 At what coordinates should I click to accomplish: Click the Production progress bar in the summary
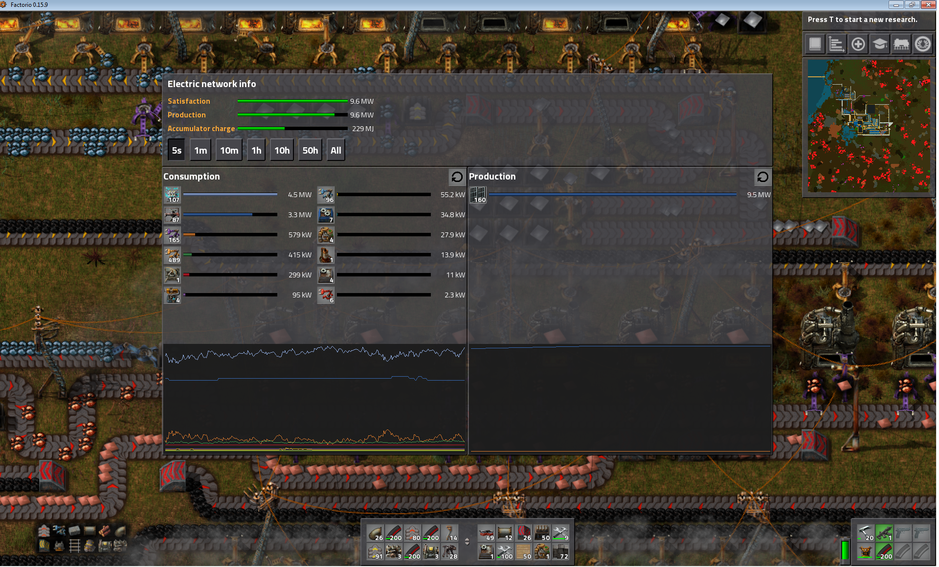coord(292,115)
